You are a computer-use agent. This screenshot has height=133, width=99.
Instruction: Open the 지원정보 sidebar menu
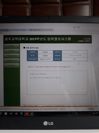12,51
